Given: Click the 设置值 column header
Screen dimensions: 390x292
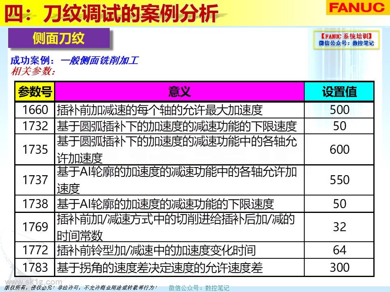Looking at the screenshot, I should (x=339, y=91).
